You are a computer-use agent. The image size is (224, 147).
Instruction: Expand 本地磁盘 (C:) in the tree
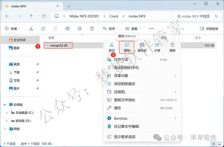[x=7, y=113]
